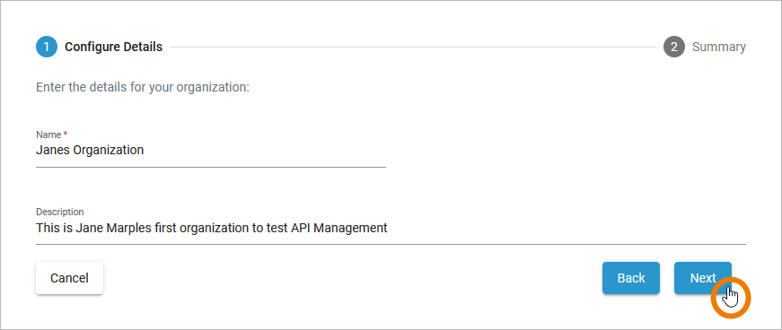Go back with the Back button

631,278
